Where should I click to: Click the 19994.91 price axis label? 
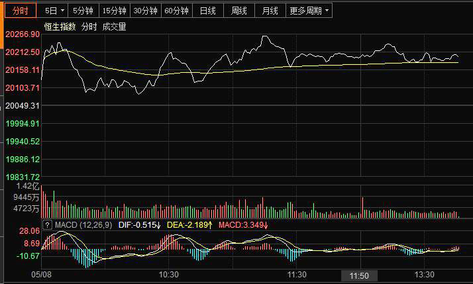pyautogui.click(x=23, y=124)
